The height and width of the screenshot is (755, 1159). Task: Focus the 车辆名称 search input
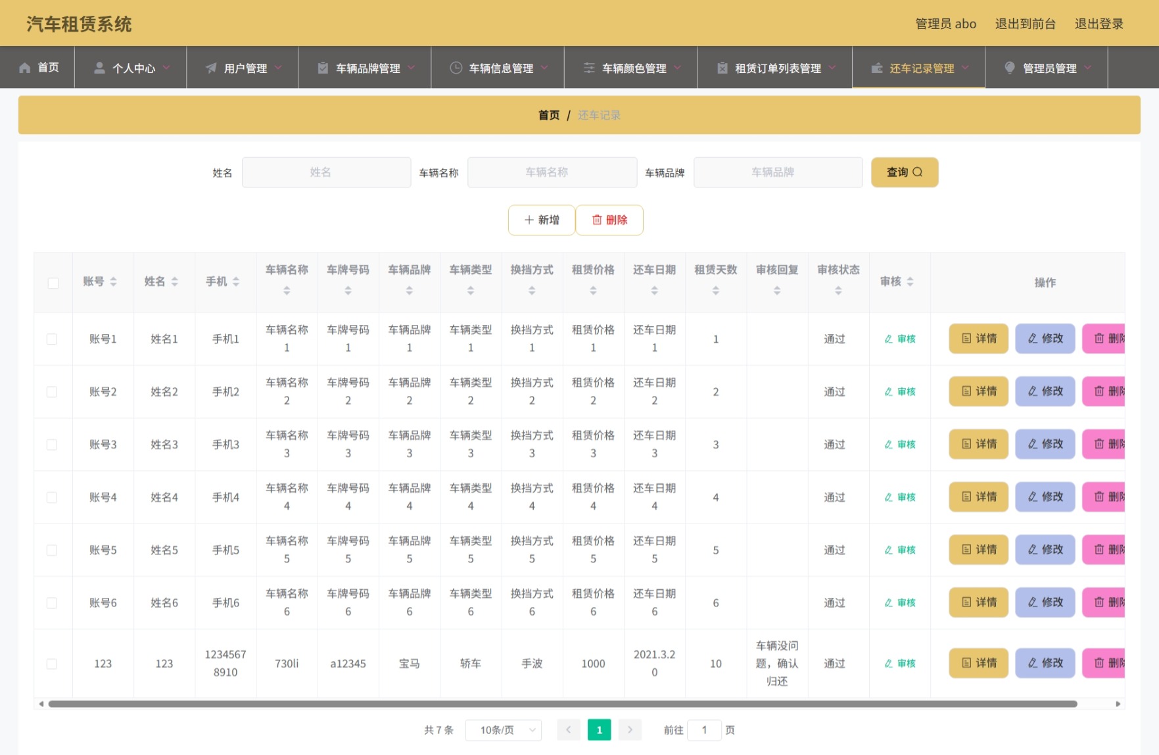[x=552, y=172]
